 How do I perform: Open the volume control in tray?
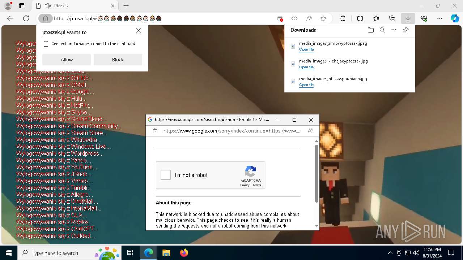coord(416,253)
